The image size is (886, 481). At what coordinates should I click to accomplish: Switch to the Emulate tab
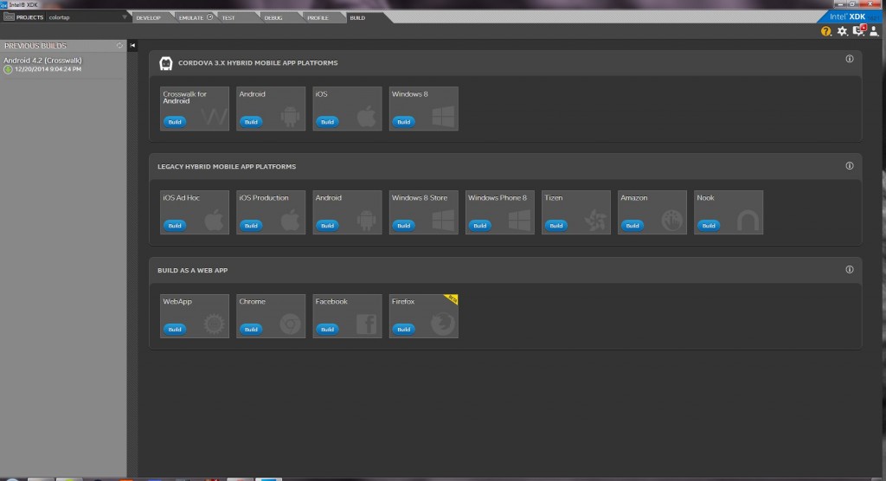click(x=191, y=17)
